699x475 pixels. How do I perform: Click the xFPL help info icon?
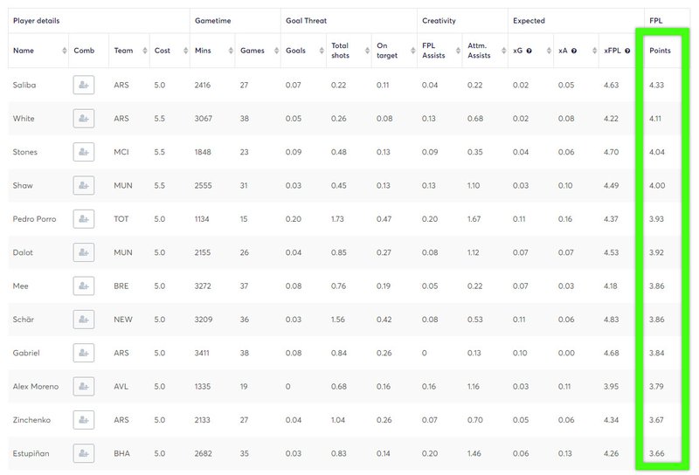pyautogui.click(x=627, y=51)
